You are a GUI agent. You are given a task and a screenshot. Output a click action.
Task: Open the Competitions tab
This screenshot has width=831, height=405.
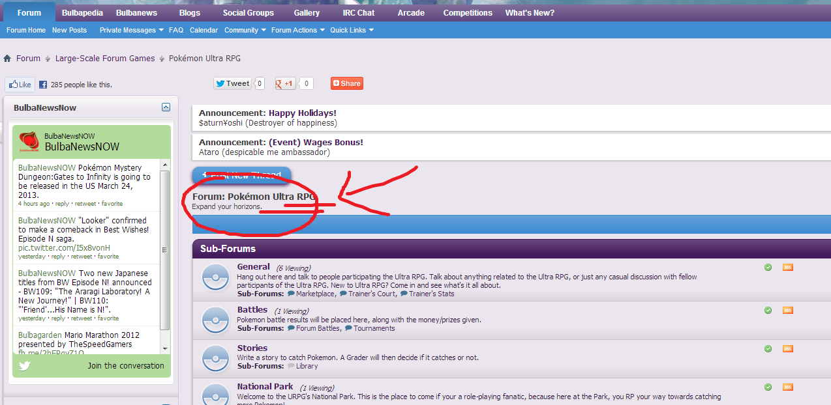click(x=468, y=13)
